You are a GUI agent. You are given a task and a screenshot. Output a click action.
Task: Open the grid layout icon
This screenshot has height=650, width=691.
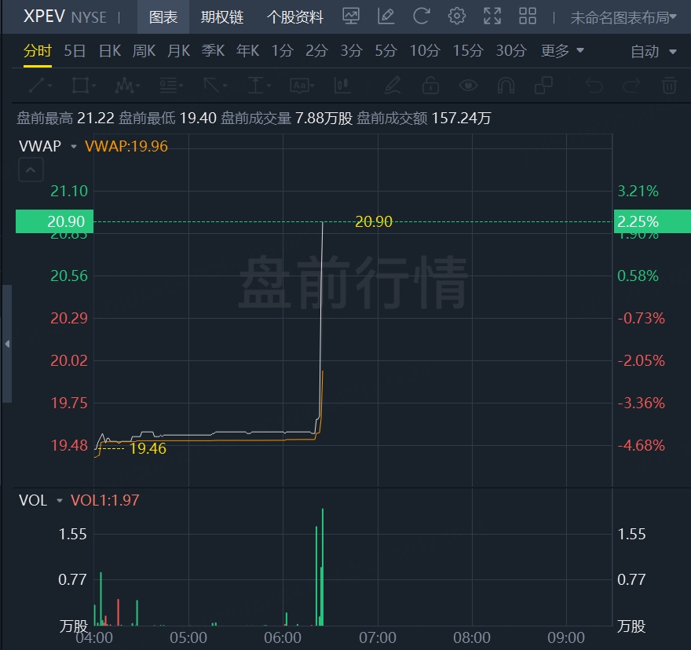pos(528,16)
